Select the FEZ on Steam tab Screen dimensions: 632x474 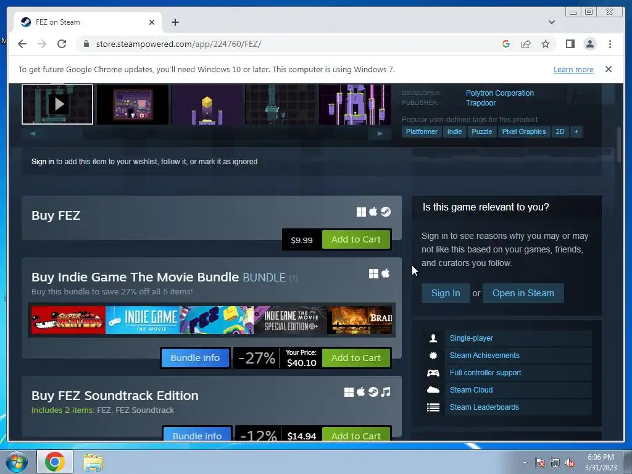(x=88, y=22)
